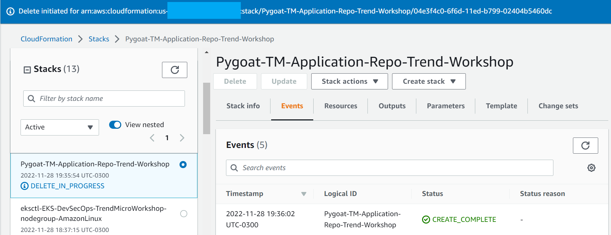Click the eksctl-EKS-DevSecOps nodegroup stack name
The height and width of the screenshot is (235, 611).
click(93, 213)
